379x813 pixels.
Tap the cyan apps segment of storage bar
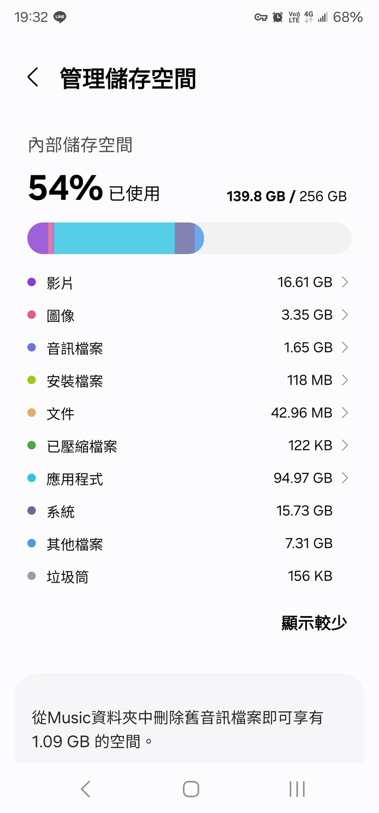point(114,238)
